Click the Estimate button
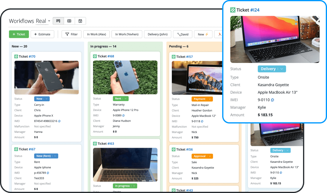The image size is (327, 193). (x=42, y=34)
